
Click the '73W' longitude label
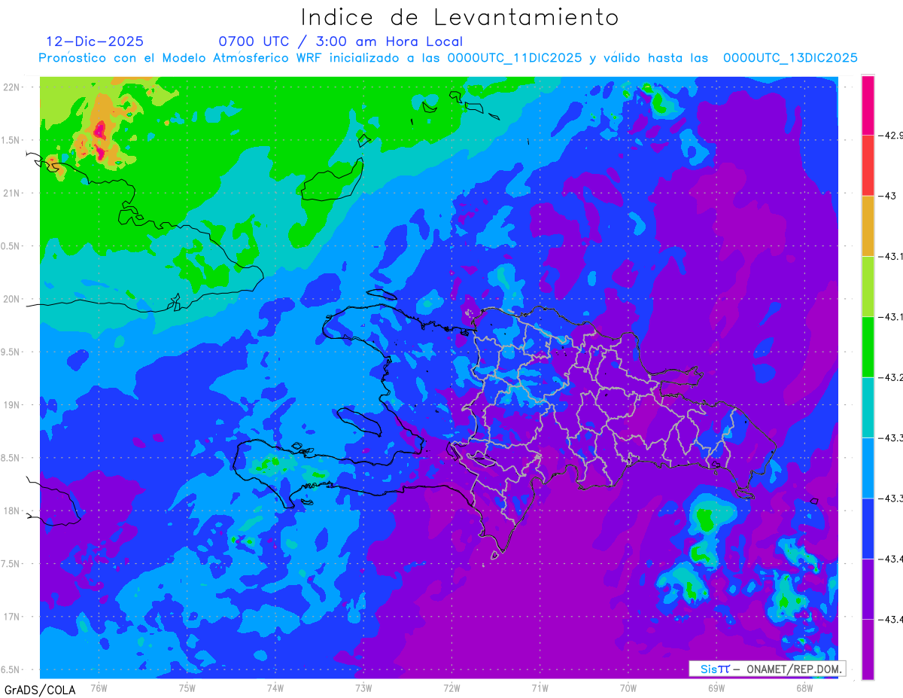tap(363, 687)
